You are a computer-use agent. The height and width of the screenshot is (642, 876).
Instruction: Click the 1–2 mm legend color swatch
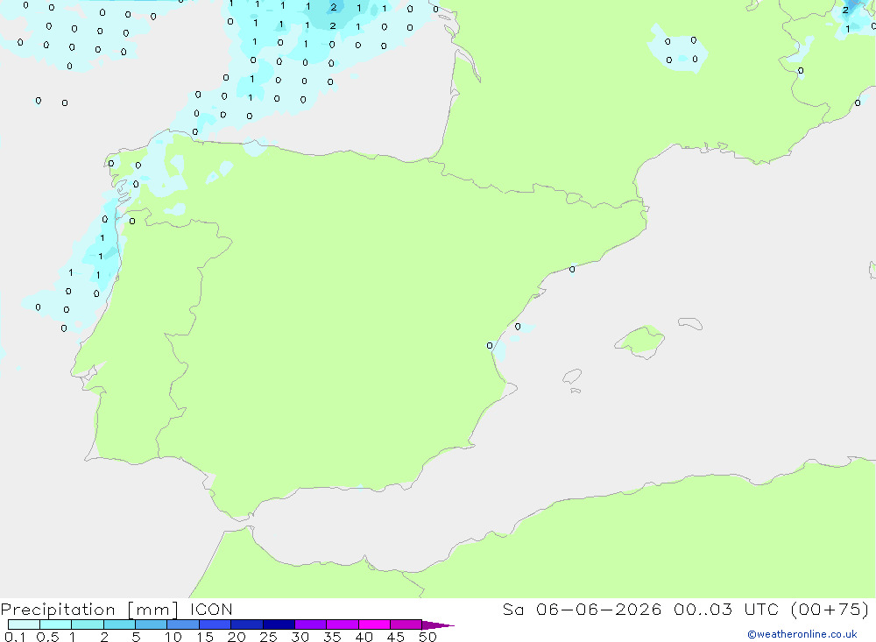point(87,624)
